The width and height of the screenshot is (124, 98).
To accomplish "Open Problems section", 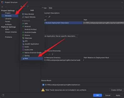I will (9, 37).
